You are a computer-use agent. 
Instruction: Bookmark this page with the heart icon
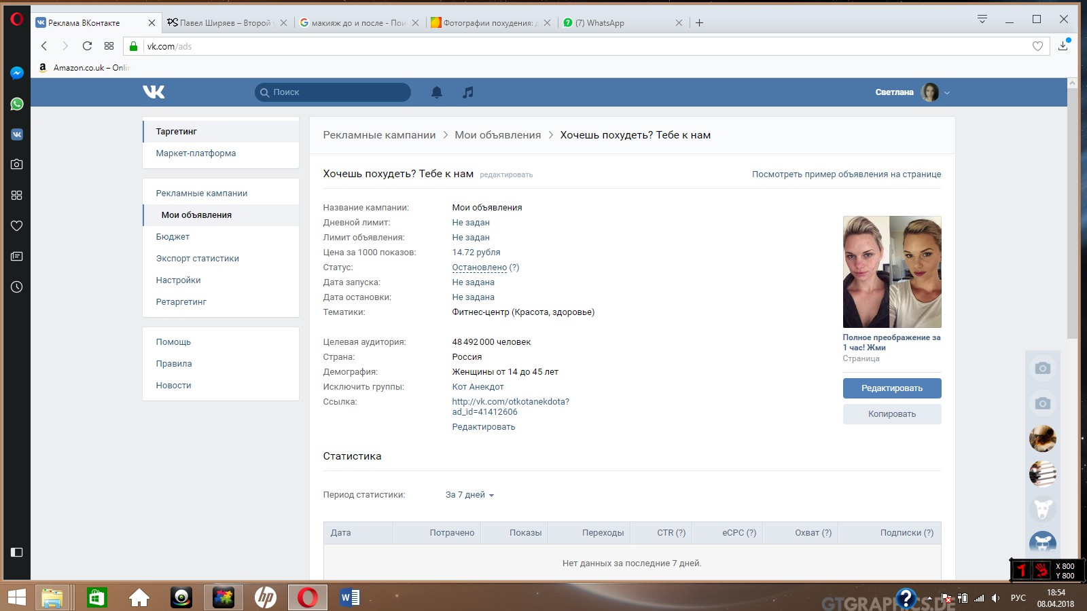[1037, 46]
